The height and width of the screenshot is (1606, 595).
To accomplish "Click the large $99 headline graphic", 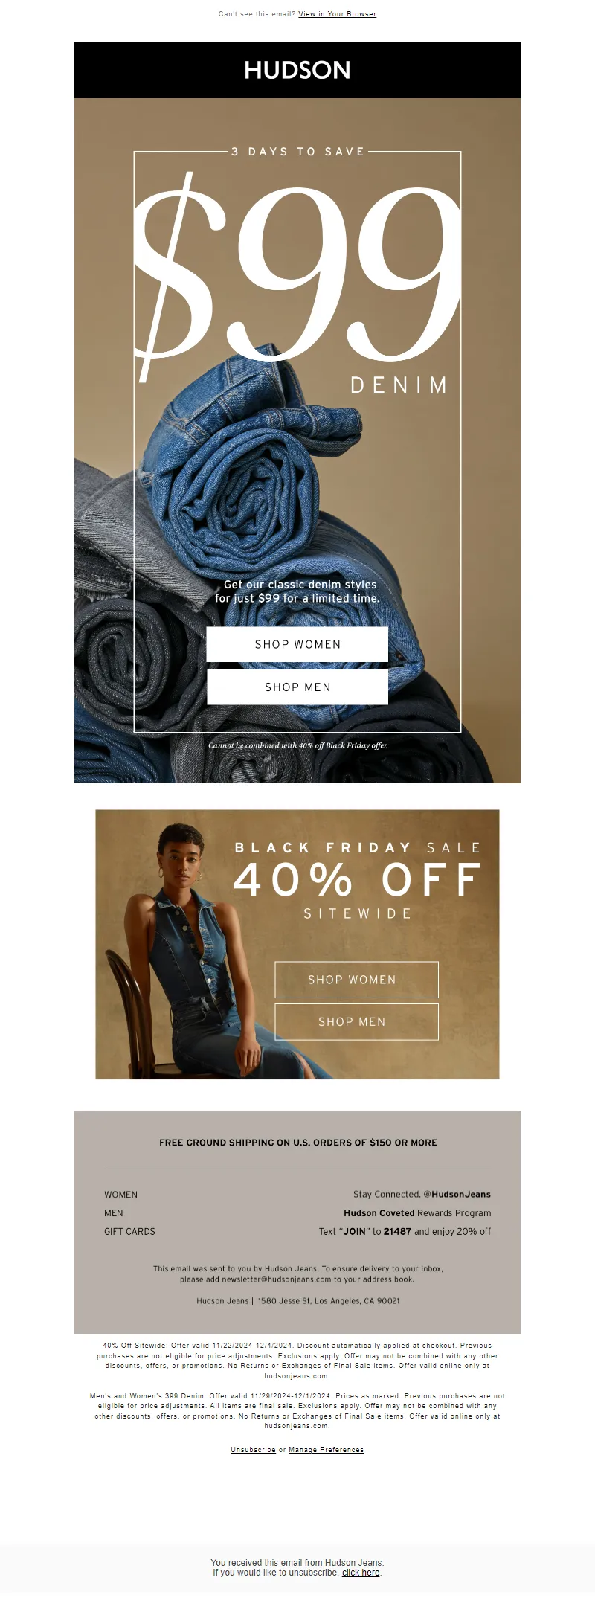I will tap(297, 275).
